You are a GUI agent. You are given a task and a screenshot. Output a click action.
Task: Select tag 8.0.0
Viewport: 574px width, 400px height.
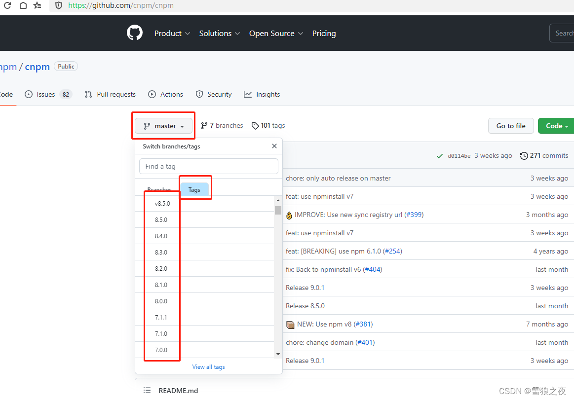click(x=205, y=301)
